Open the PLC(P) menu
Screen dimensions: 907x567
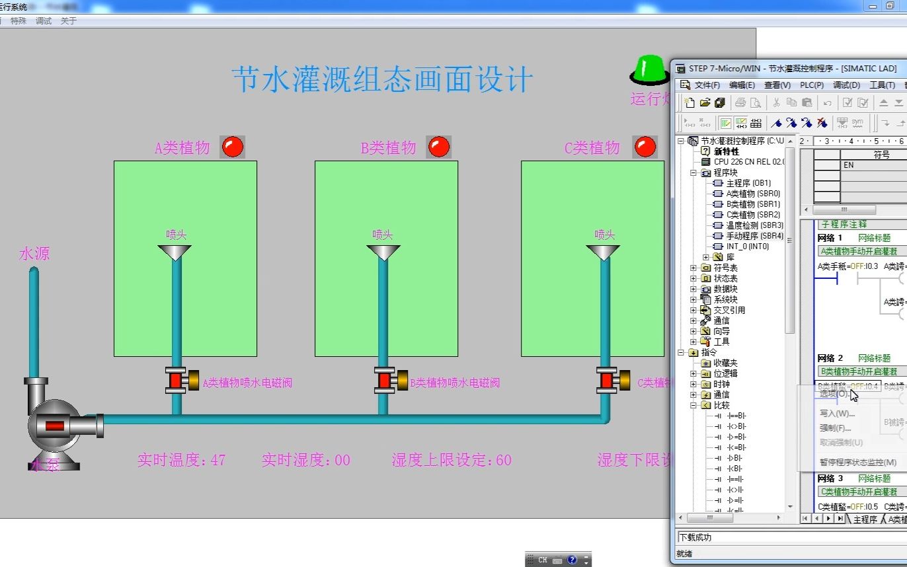tap(812, 85)
